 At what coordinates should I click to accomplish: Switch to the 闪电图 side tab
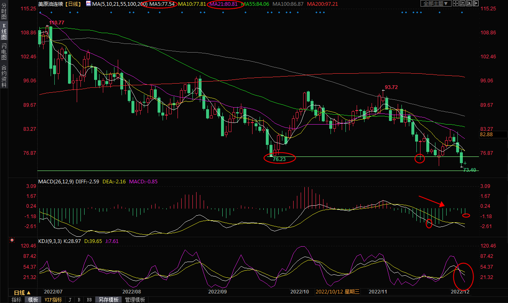[4, 51]
